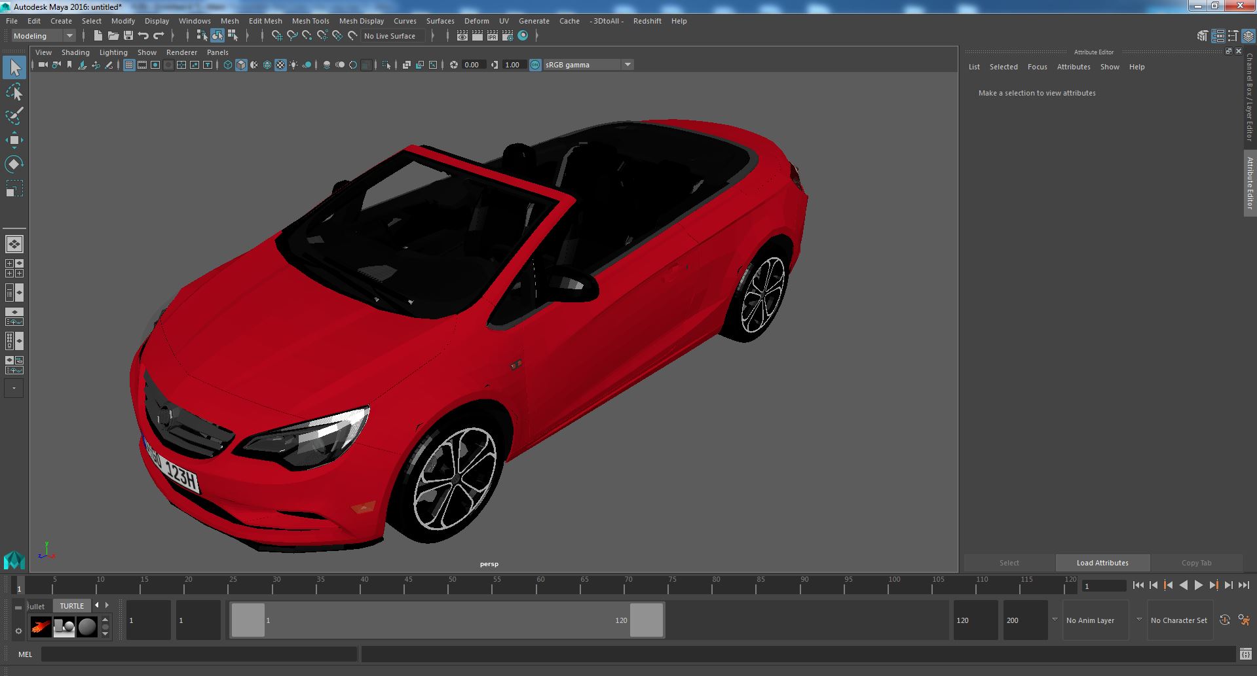This screenshot has height=676, width=1257.
Task: Open the Modeling menu set dropdown
Action: coord(43,36)
